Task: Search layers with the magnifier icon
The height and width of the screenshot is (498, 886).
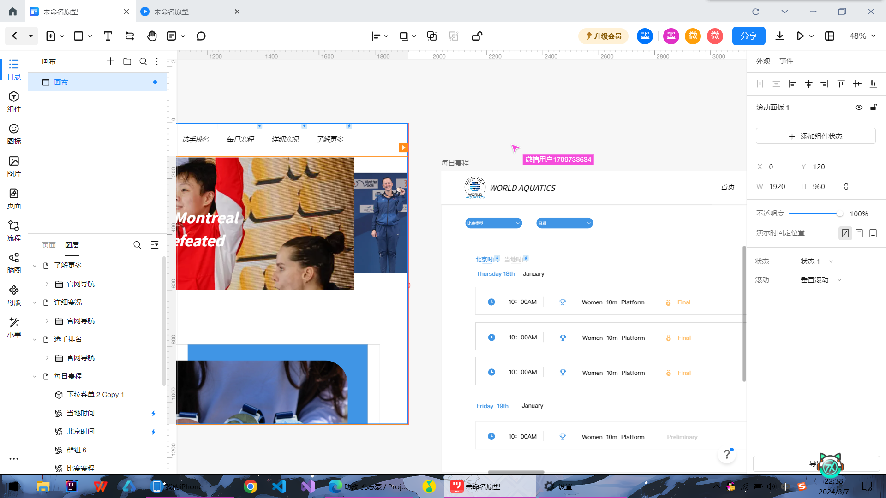Action: click(x=137, y=245)
